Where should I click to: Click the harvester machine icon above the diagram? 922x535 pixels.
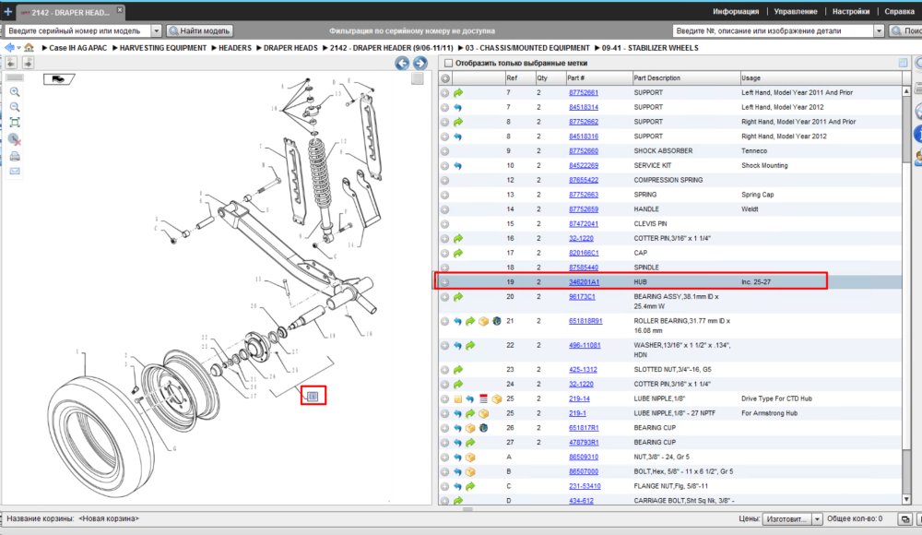[59, 79]
